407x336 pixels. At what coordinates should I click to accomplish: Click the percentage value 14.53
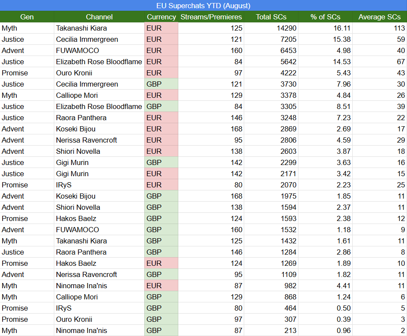click(x=342, y=62)
